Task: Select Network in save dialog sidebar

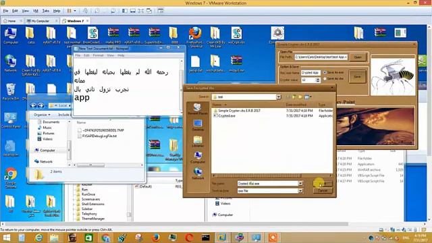Action: tap(198, 174)
